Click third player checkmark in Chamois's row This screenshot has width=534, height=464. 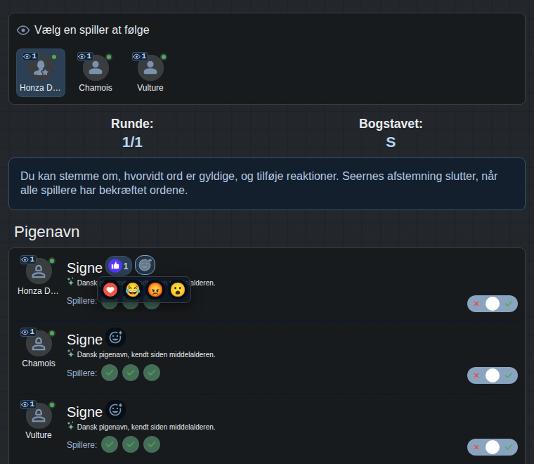point(152,373)
